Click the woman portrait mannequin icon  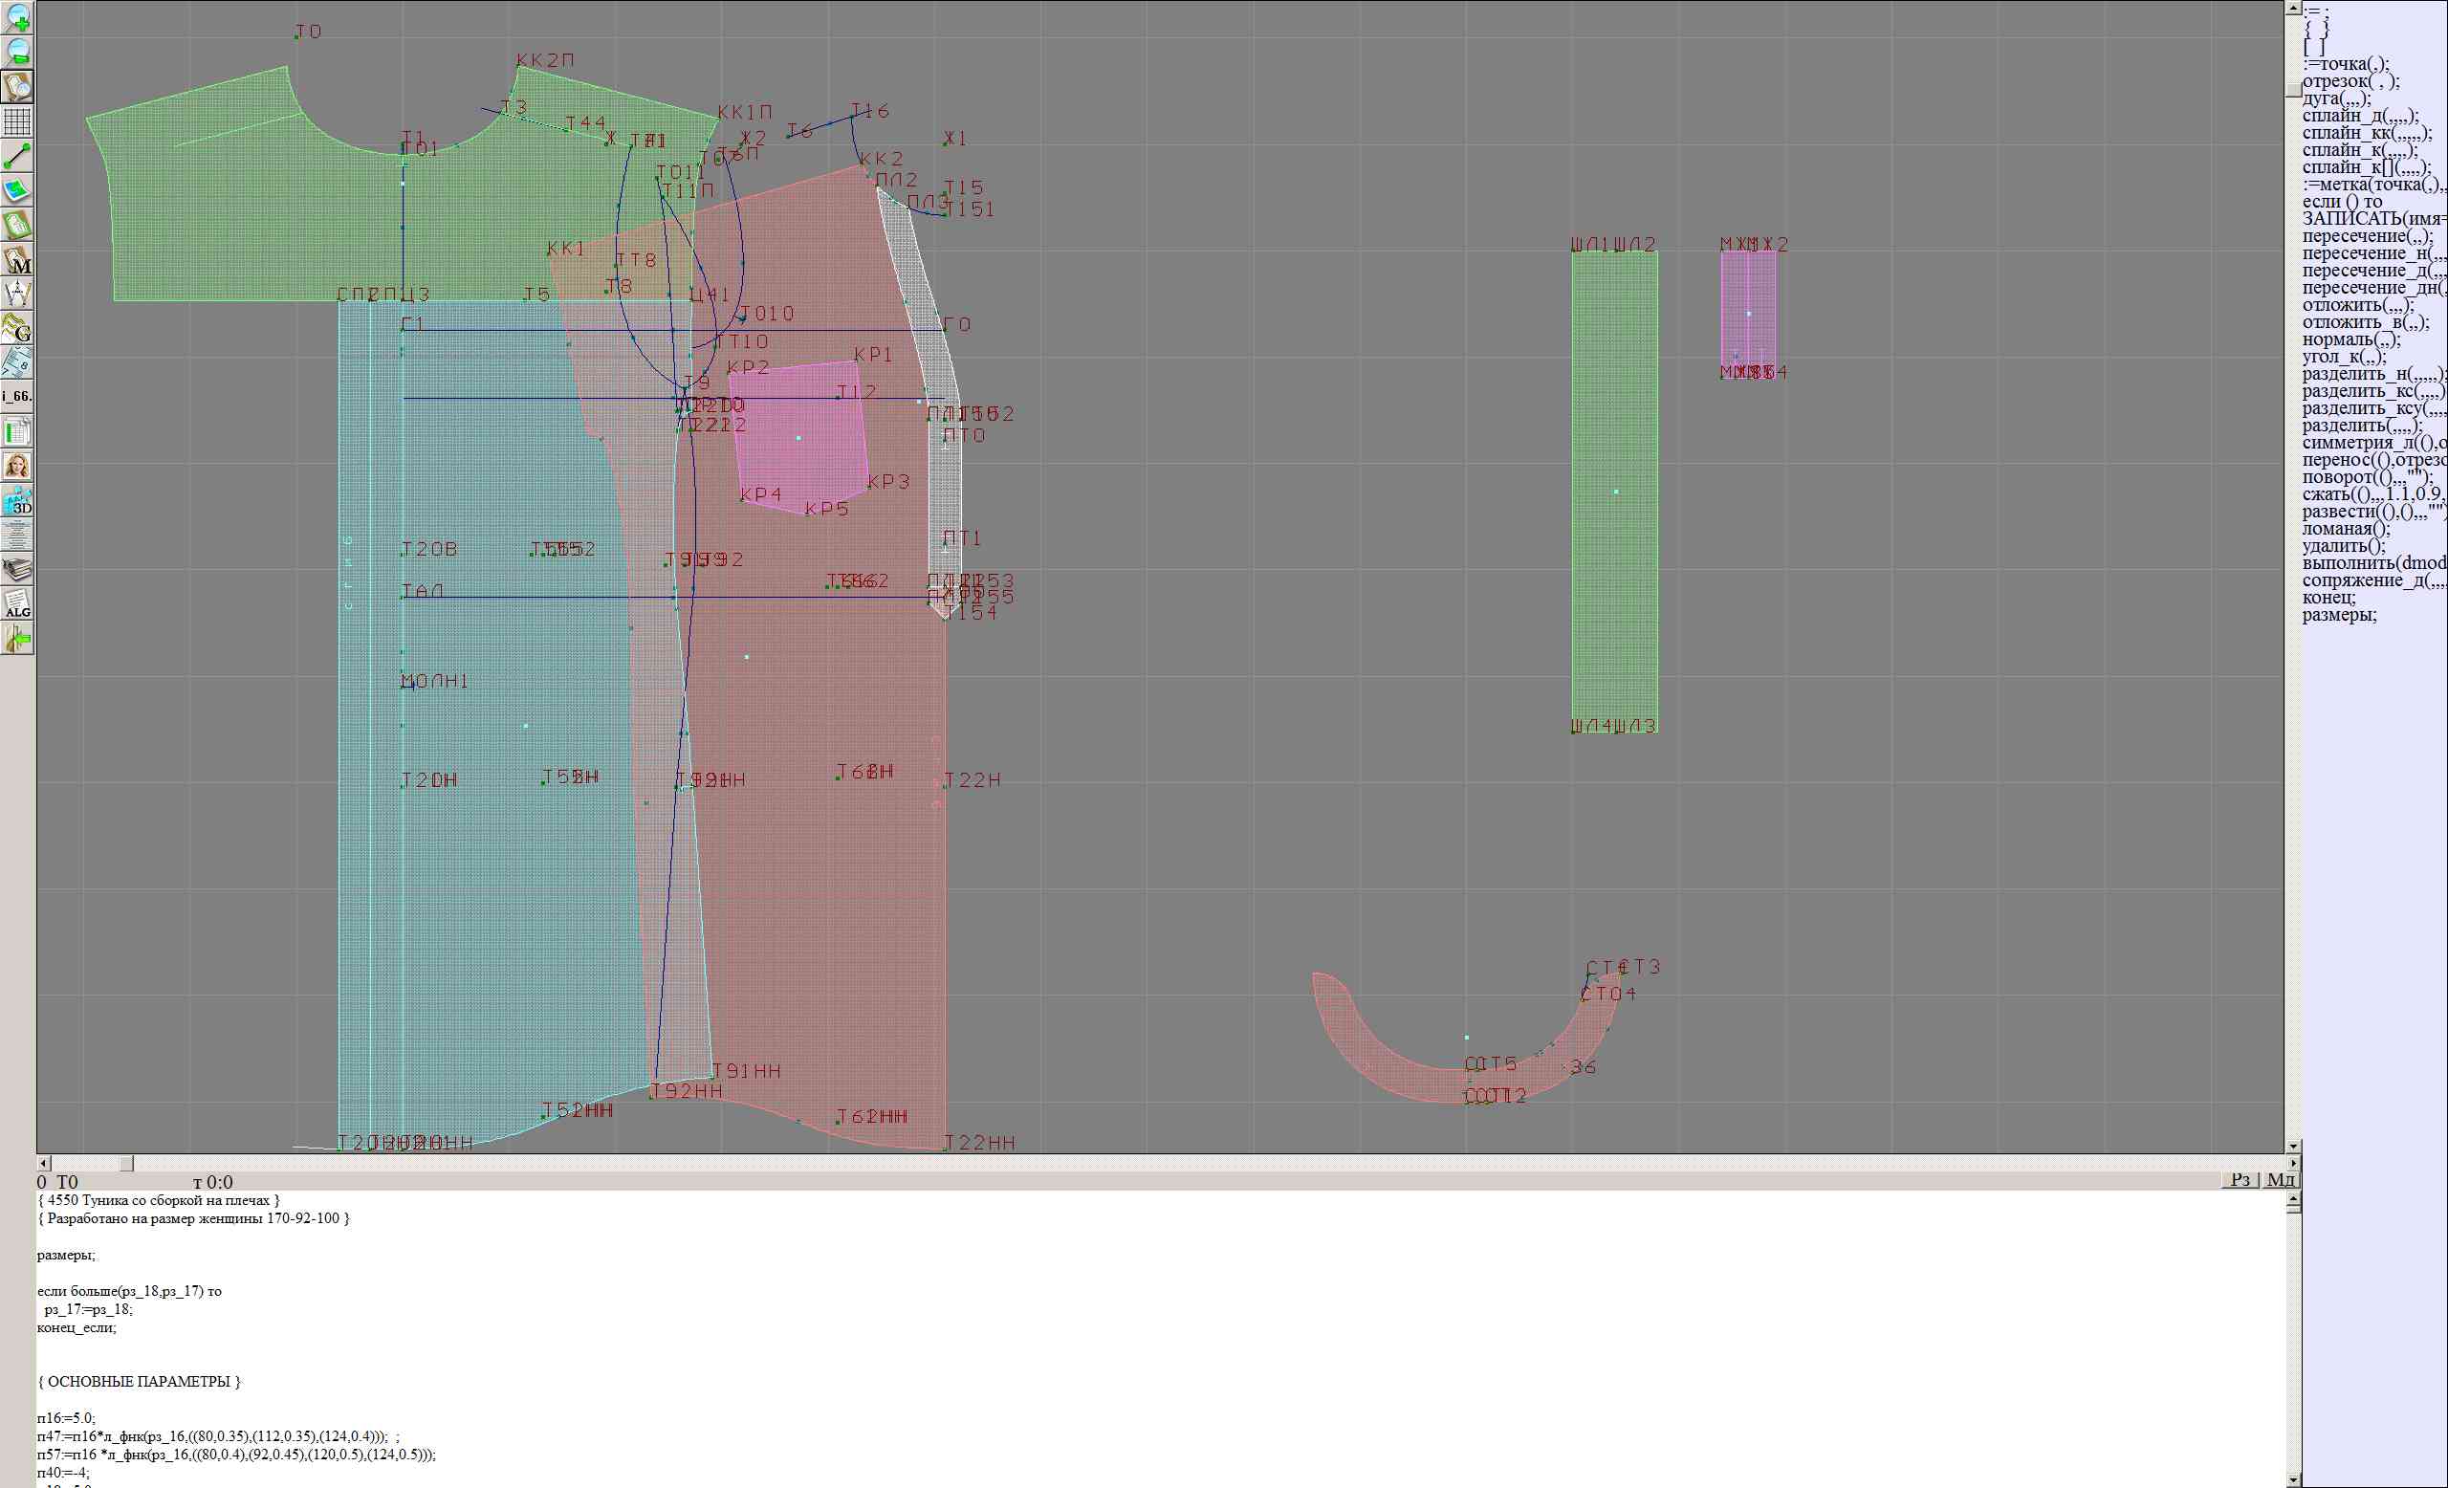(x=18, y=466)
